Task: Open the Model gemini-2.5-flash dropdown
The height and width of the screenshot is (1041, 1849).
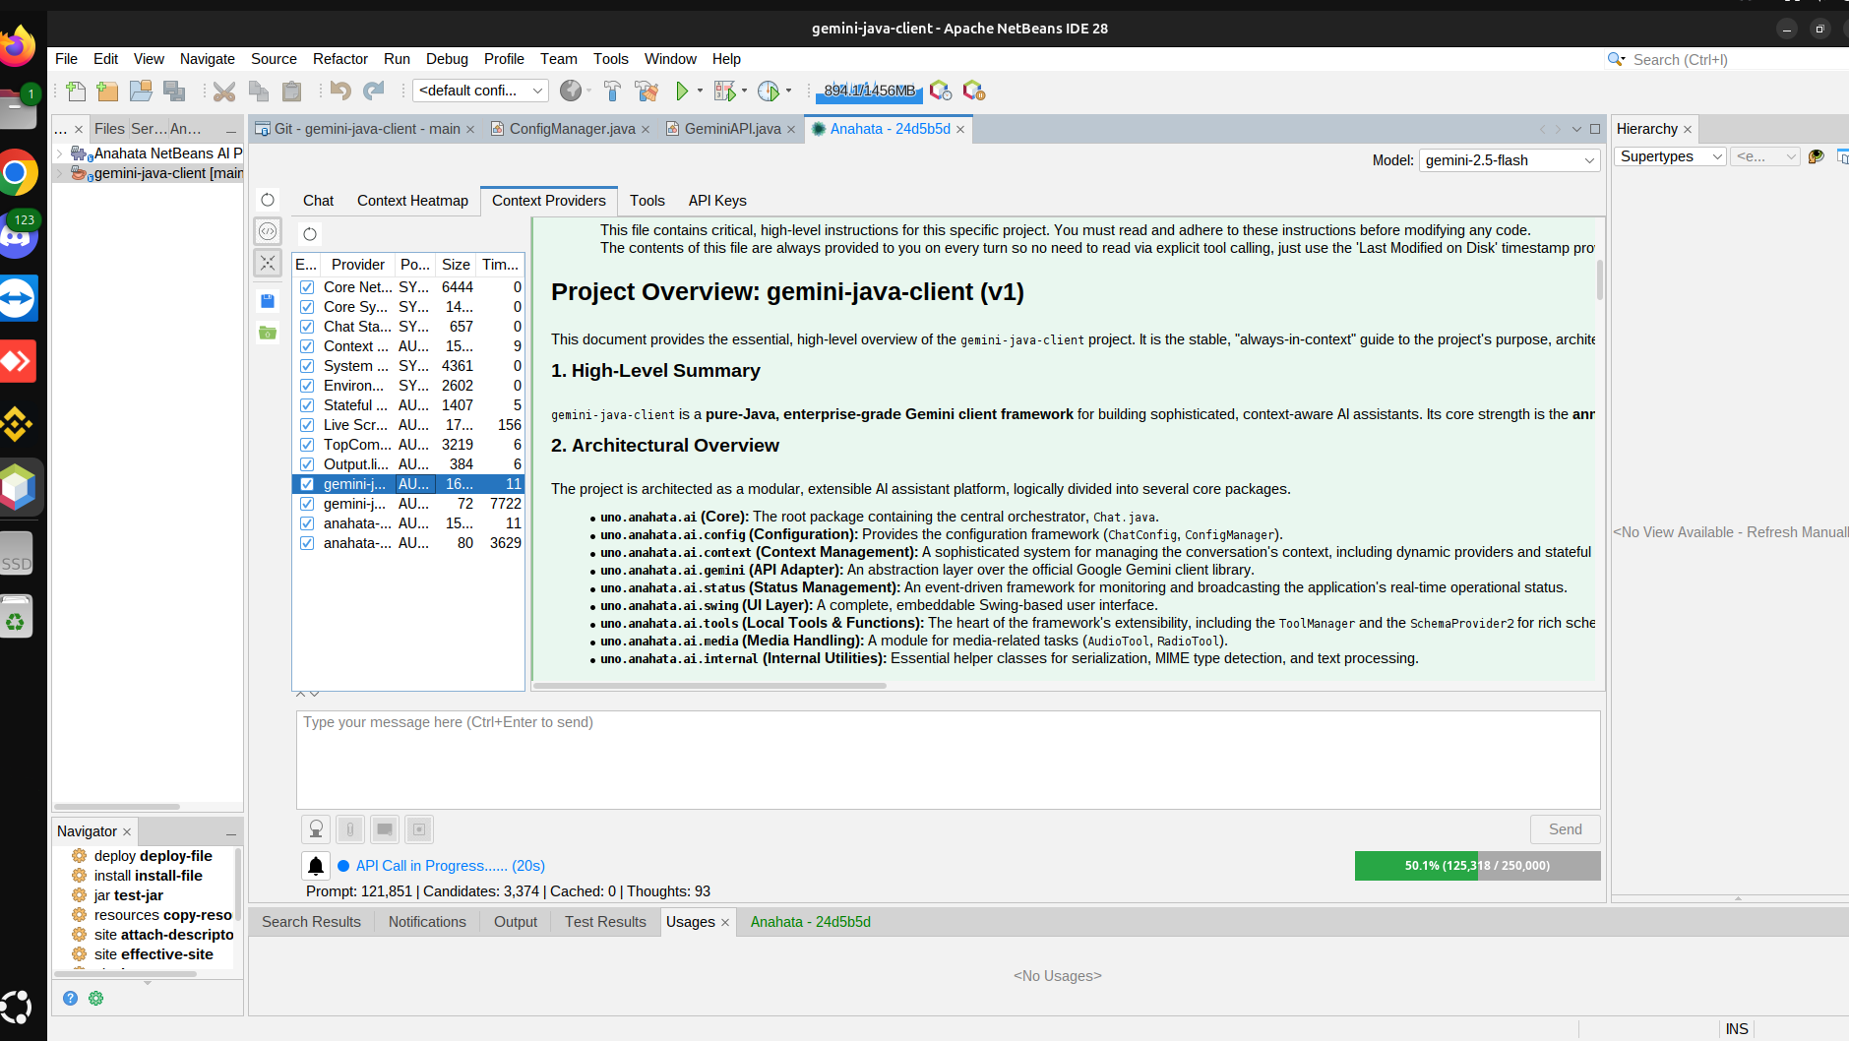Action: coord(1510,160)
